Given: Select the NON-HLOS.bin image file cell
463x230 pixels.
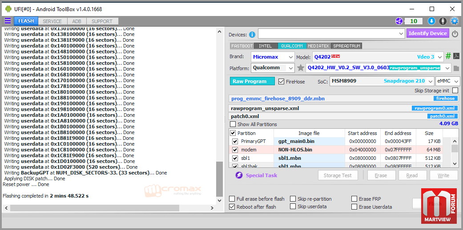Looking at the screenshot, I should (x=309, y=150).
